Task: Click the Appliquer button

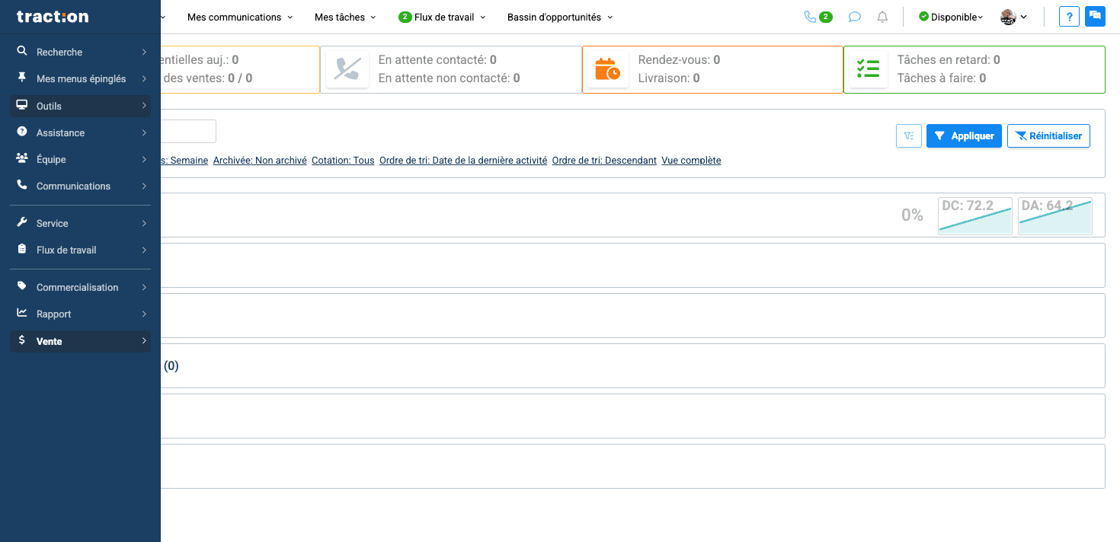Action: 964,135
